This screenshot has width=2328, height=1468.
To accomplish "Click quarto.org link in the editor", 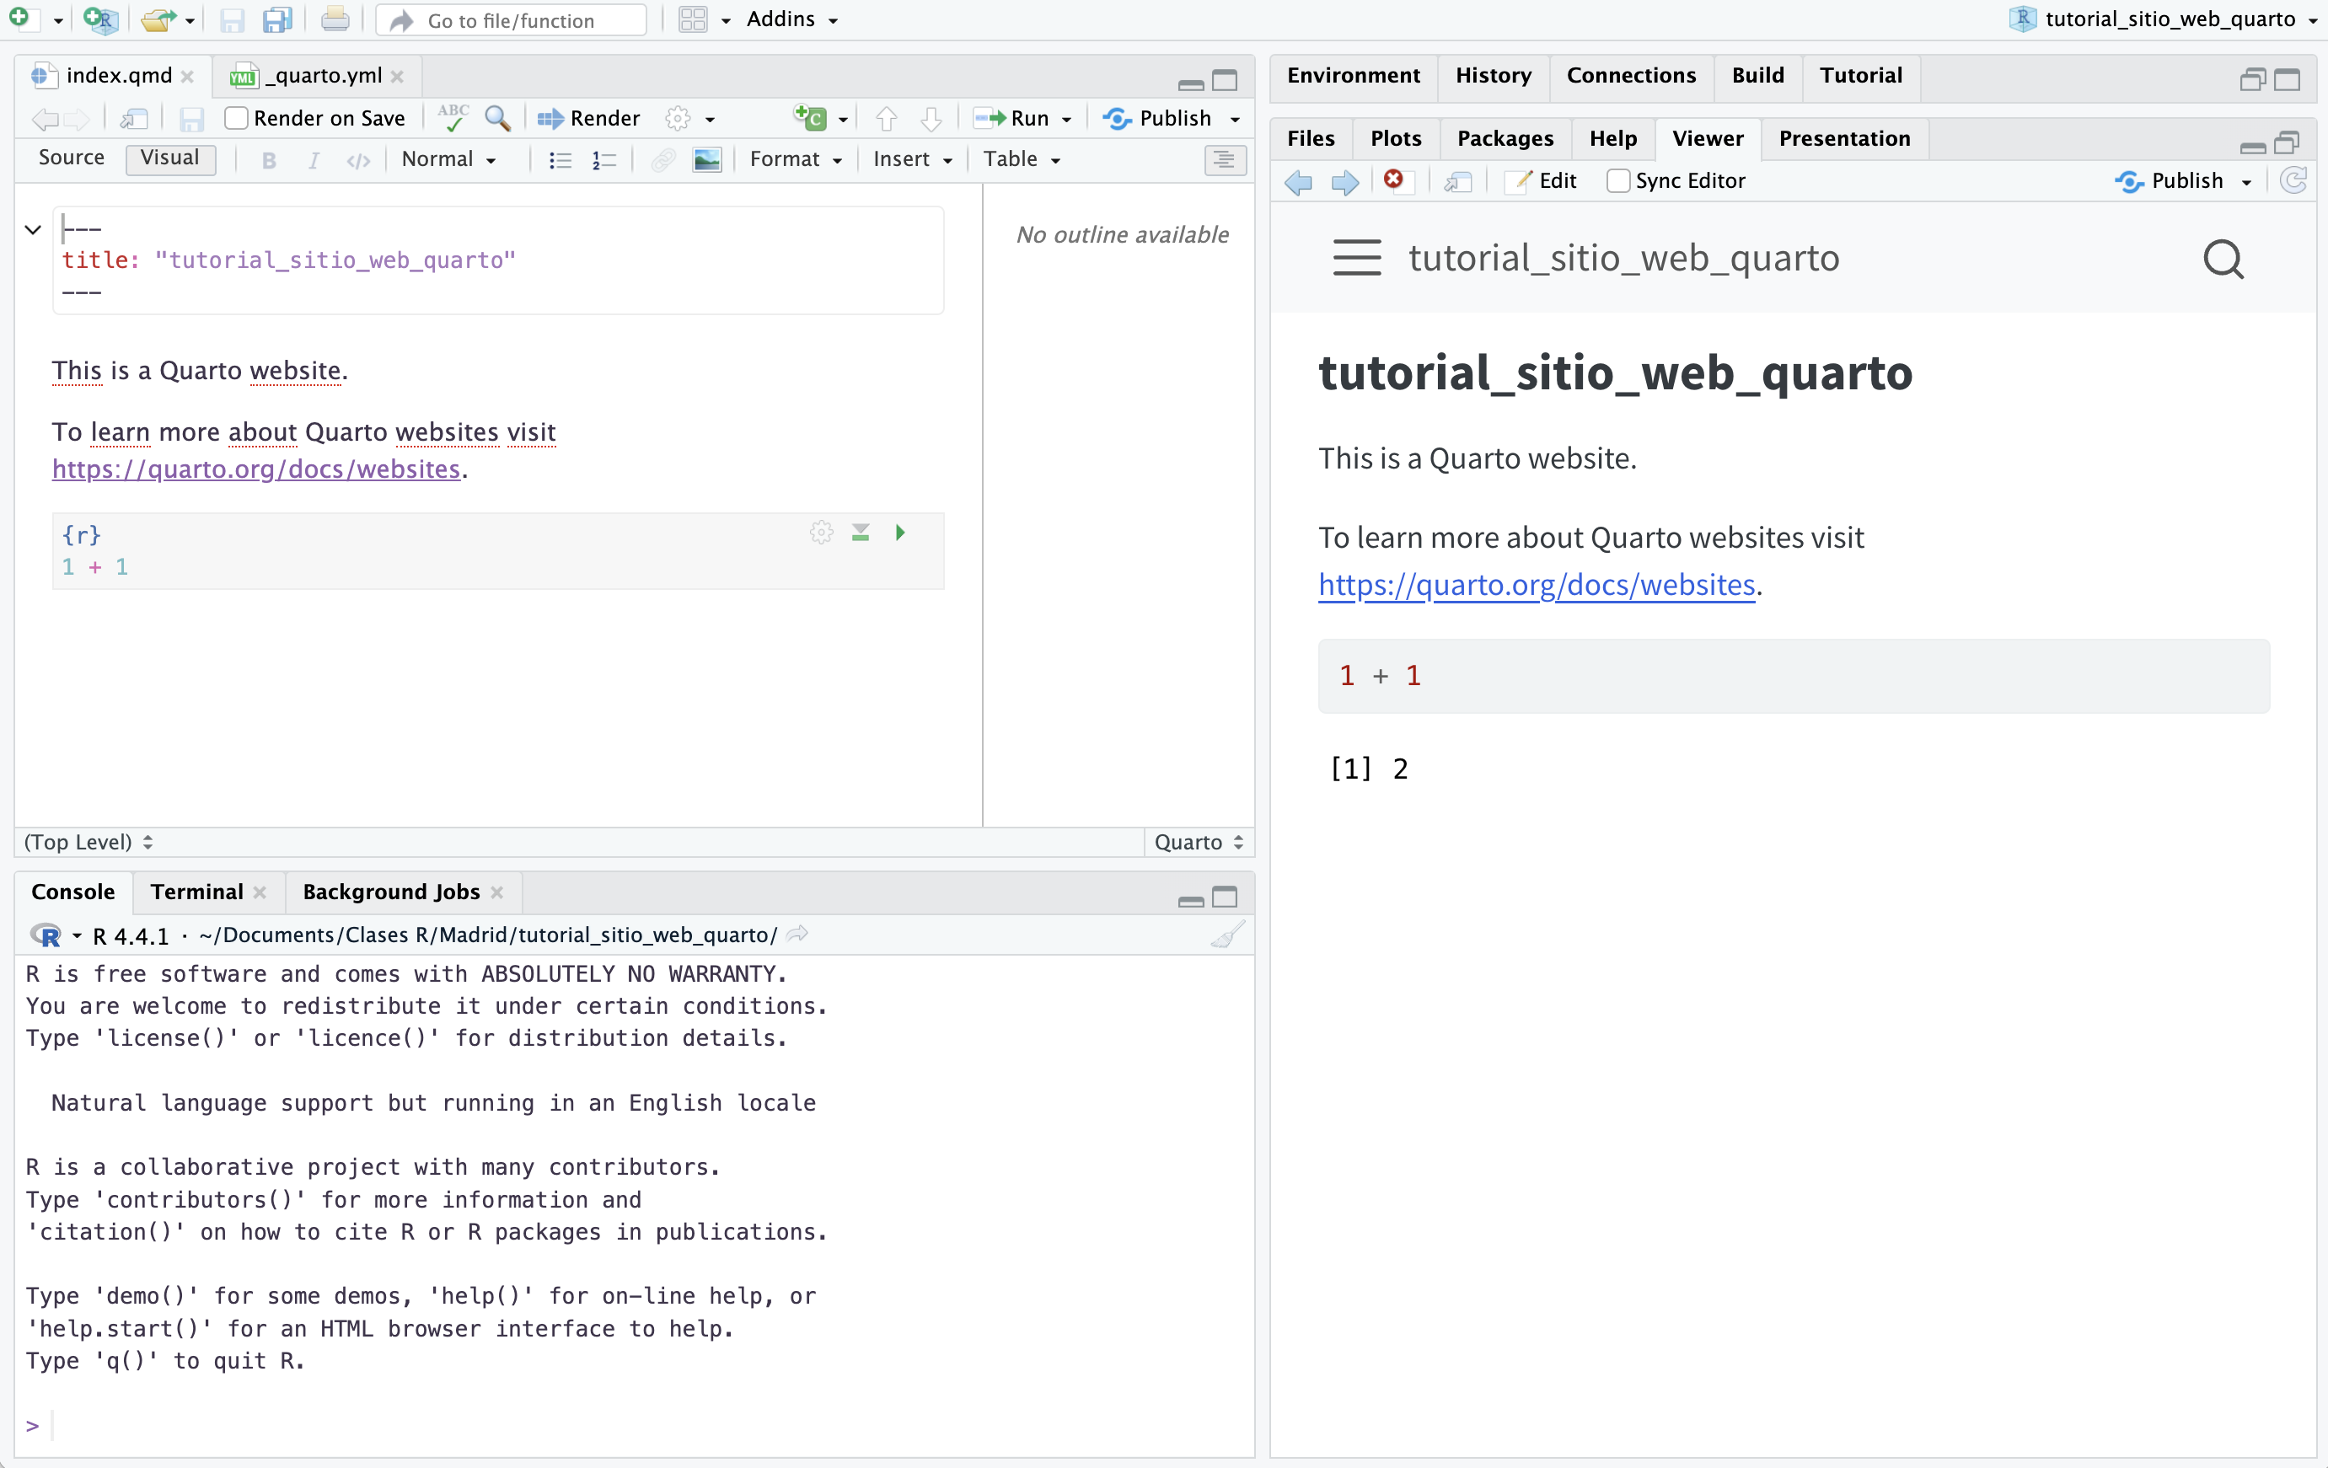I will click(x=256, y=469).
